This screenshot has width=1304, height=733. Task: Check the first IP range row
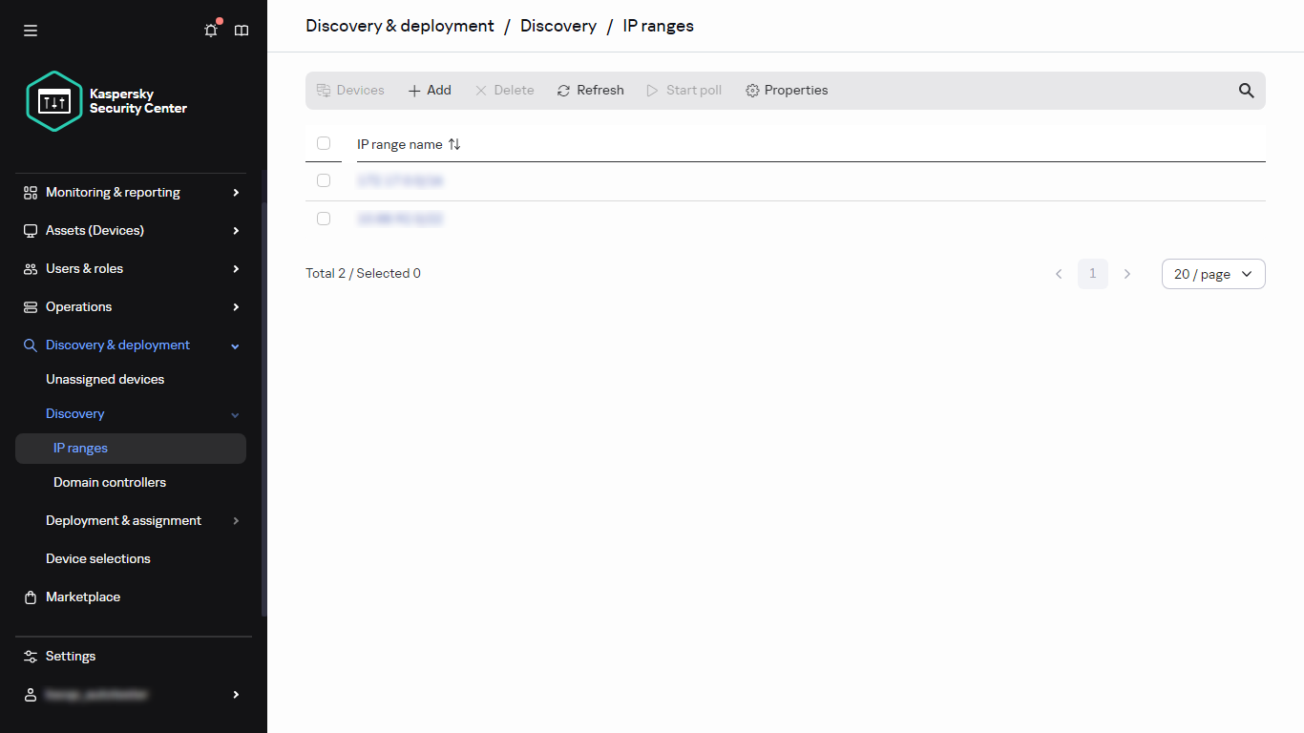pos(324,179)
